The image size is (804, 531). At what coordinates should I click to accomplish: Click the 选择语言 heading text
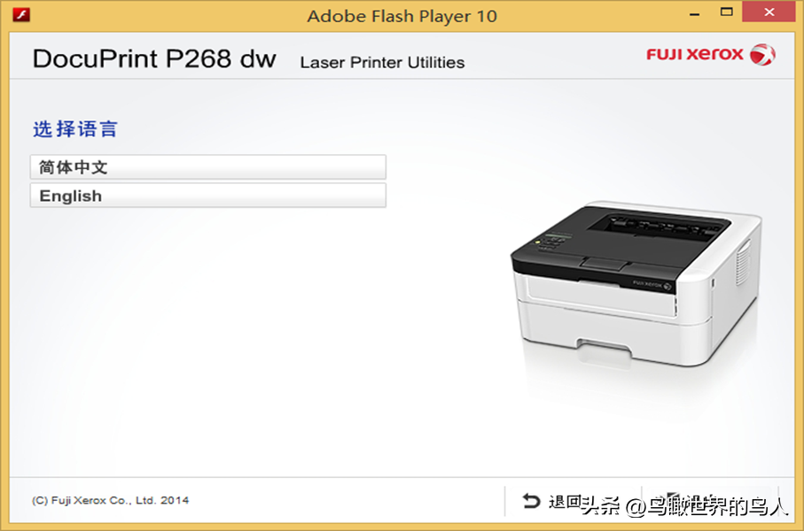coord(75,129)
